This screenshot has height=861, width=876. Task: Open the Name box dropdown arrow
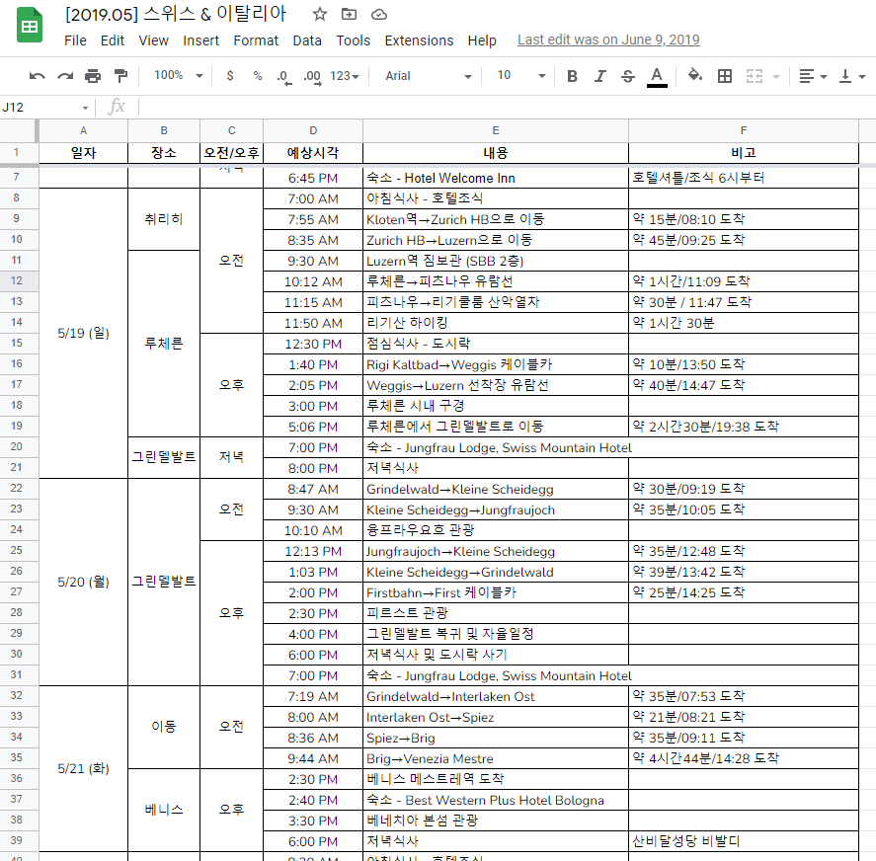tap(86, 108)
